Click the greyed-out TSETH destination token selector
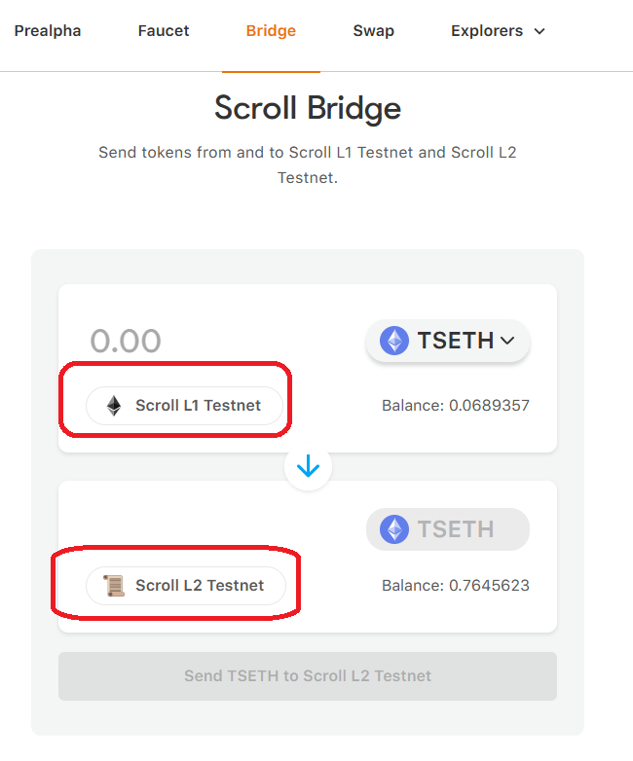The width and height of the screenshot is (633, 761). tap(448, 529)
